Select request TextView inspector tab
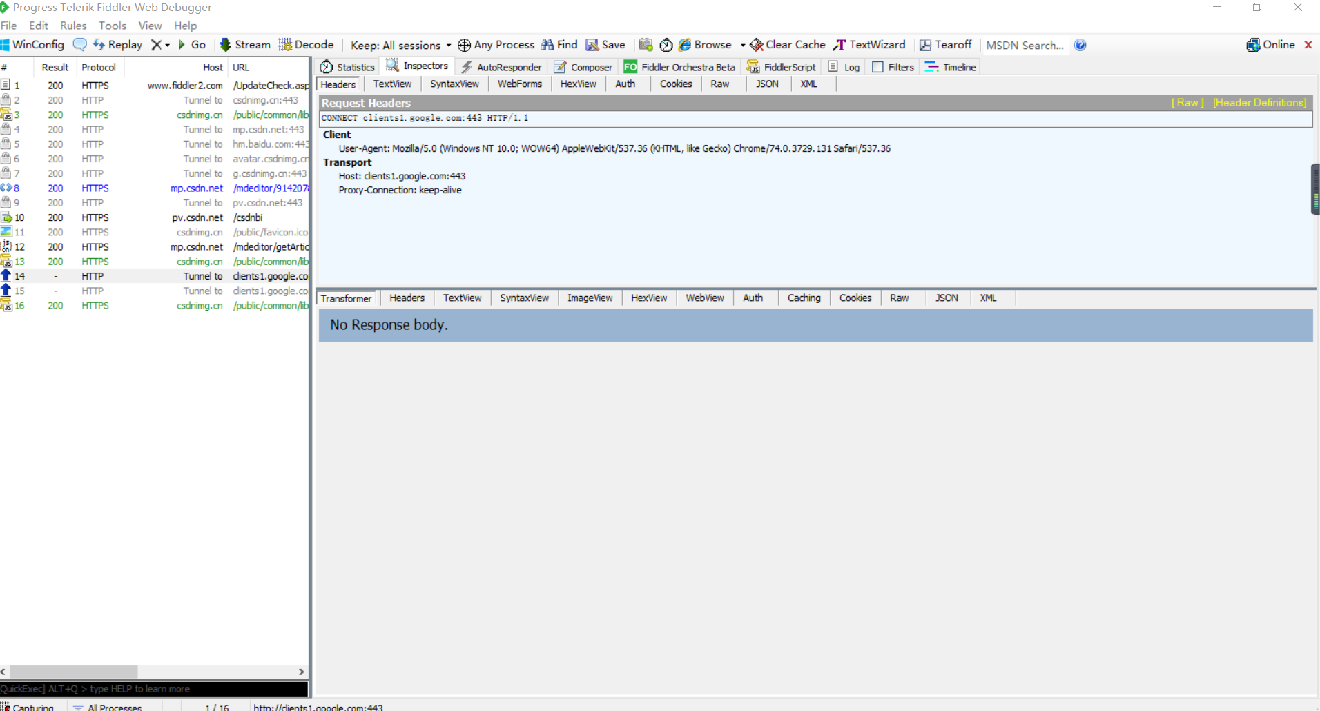 (x=392, y=84)
